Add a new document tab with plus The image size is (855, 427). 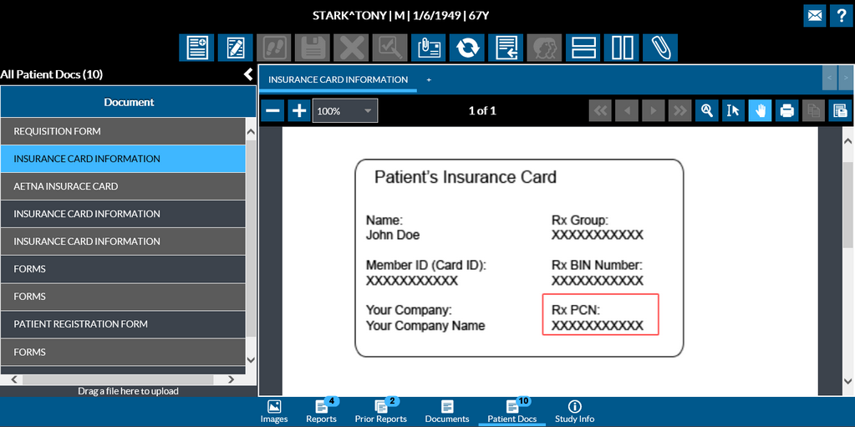tap(429, 79)
